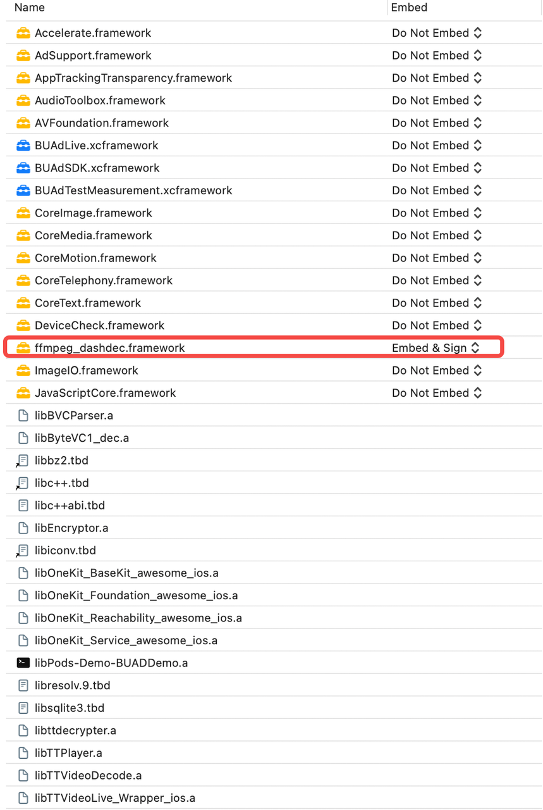This screenshot has width=543, height=810.
Task: Click the ImageIO.framework icon
Action: point(23,370)
